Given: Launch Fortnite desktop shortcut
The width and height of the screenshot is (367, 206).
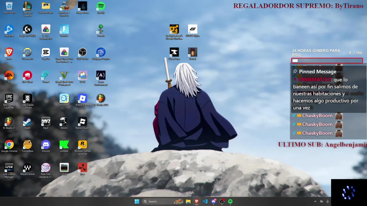Looking at the screenshot, I should point(64,31).
